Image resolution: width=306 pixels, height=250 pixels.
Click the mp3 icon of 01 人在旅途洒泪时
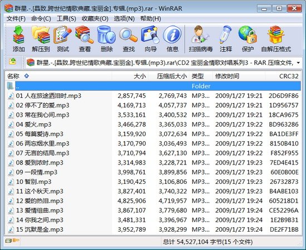(x=11, y=96)
